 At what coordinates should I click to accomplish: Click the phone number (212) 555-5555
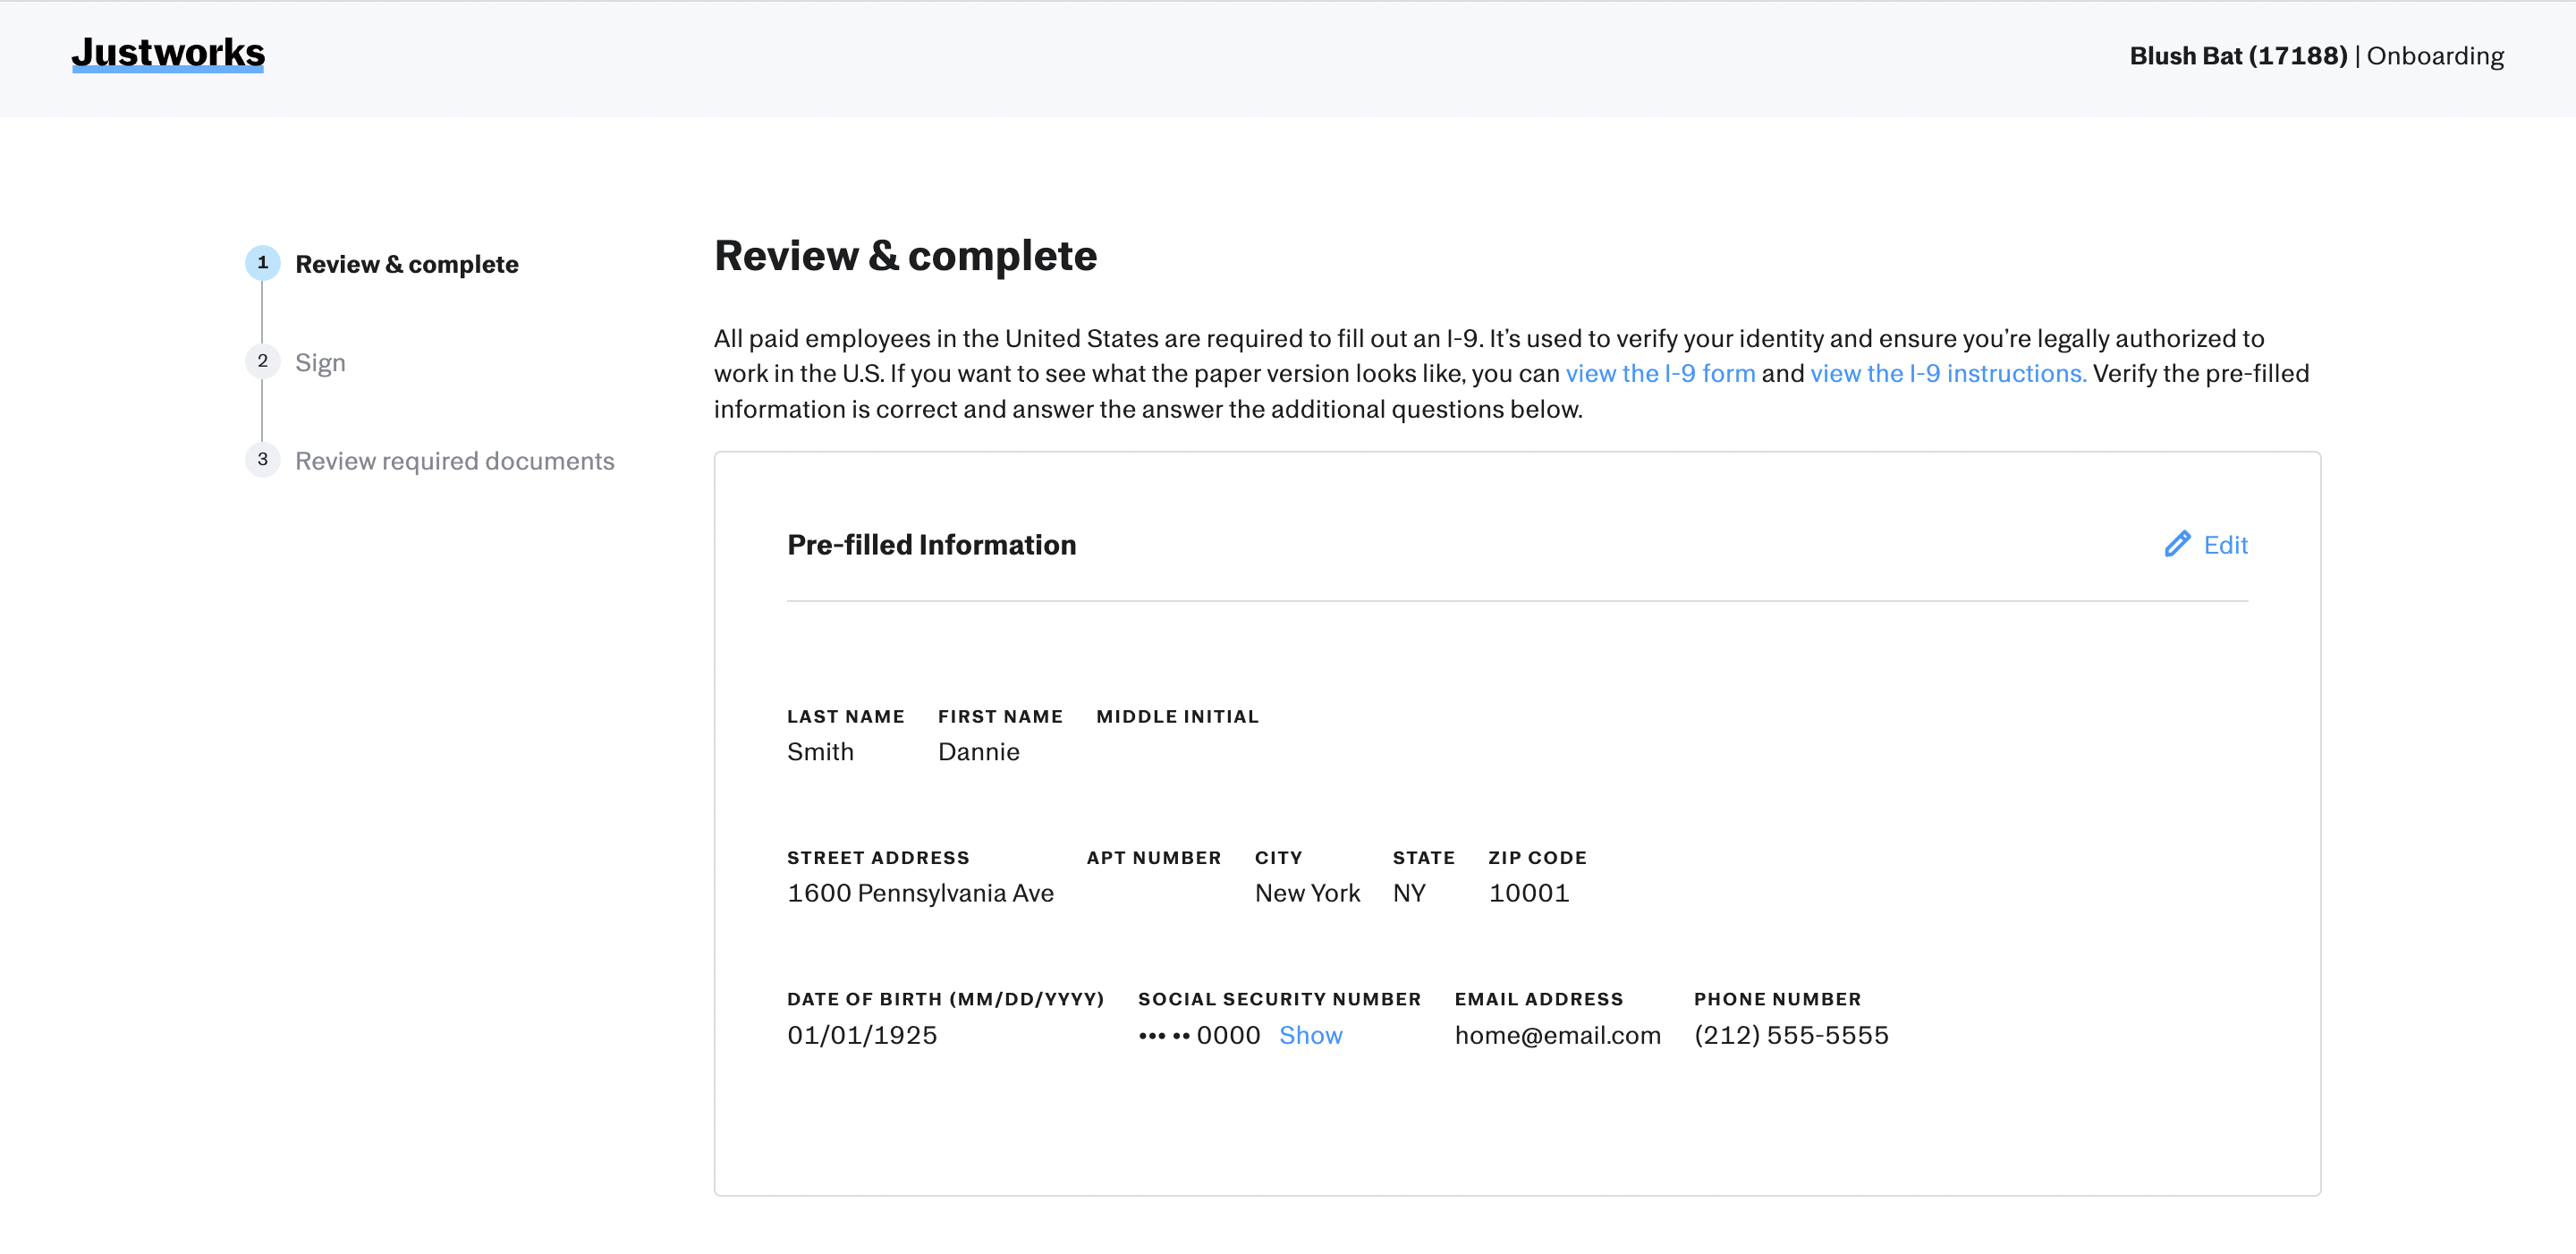pyautogui.click(x=1790, y=1035)
